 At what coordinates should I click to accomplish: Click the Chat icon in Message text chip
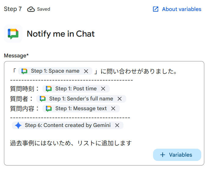click(49, 109)
